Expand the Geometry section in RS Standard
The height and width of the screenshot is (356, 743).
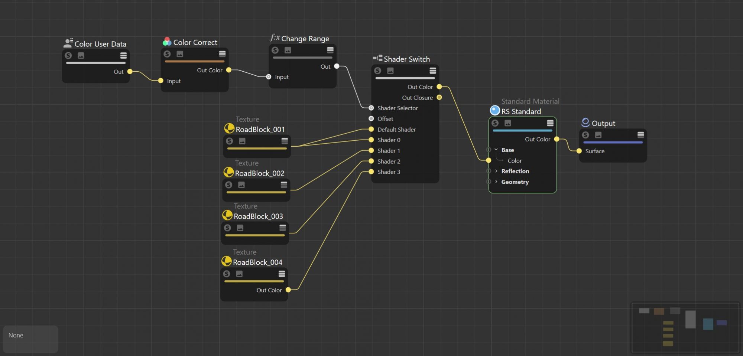(x=497, y=182)
